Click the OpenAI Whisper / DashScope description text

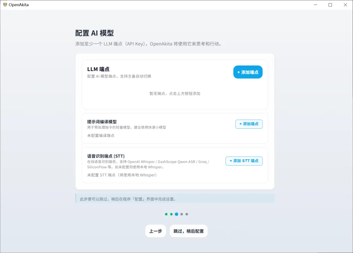coord(148,165)
